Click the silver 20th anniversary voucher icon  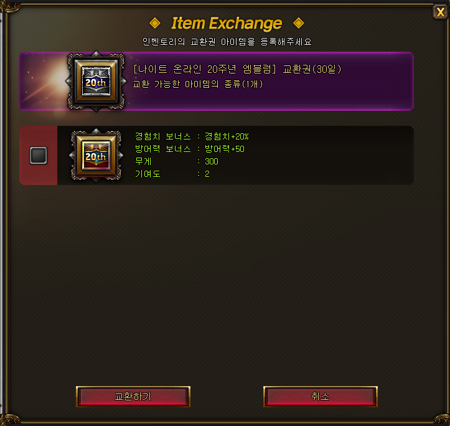click(x=96, y=82)
